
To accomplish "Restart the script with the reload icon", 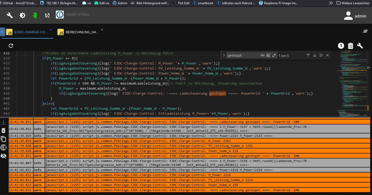I will 11,46.
